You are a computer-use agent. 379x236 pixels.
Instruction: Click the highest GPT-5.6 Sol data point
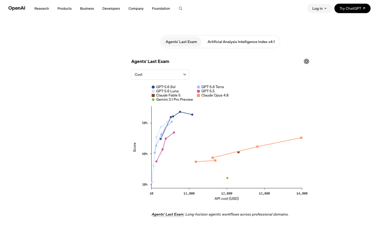(x=180, y=112)
